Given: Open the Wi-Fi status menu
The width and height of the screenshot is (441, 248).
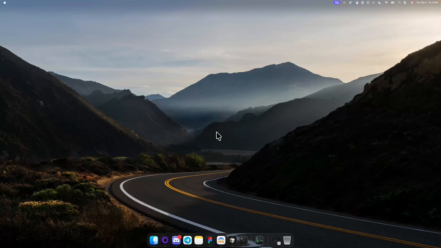Looking at the screenshot, I should [x=386, y=3].
